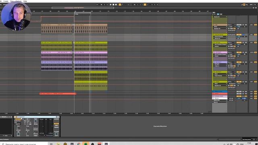
Task: Open the Create menu
Action: (x=6, y=1)
